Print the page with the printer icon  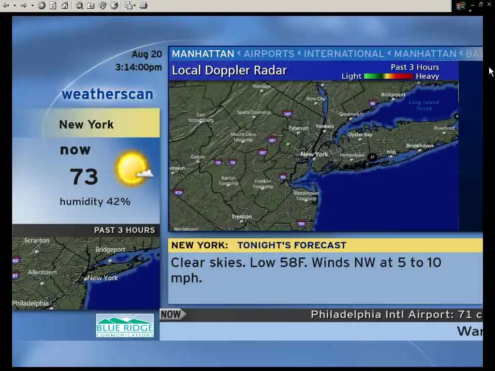tap(144, 5)
